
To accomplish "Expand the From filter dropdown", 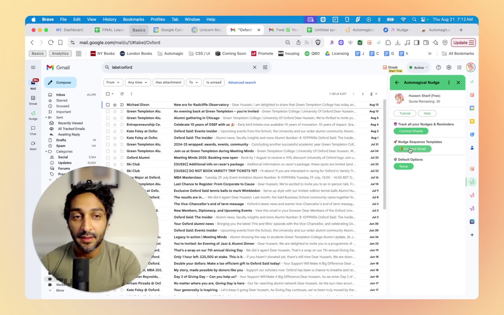I will 113,83.
